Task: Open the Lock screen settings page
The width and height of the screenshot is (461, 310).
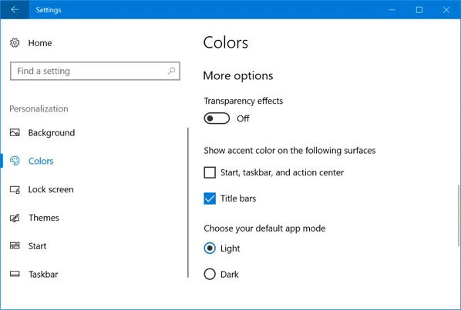Action: click(51, 189)
